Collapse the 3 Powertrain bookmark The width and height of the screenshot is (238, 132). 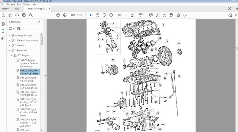10,50
